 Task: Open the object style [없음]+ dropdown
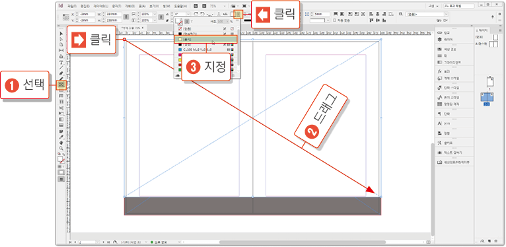[x=447, y=14]
